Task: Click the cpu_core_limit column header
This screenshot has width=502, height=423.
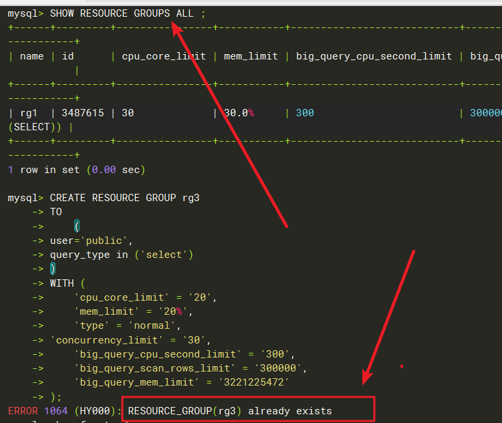Action: point(163,56)
